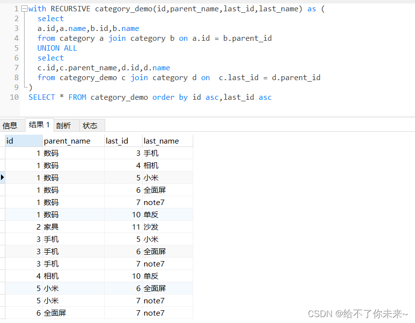Place cursor on d.parent_id in line 8

(x=296, y=78)
